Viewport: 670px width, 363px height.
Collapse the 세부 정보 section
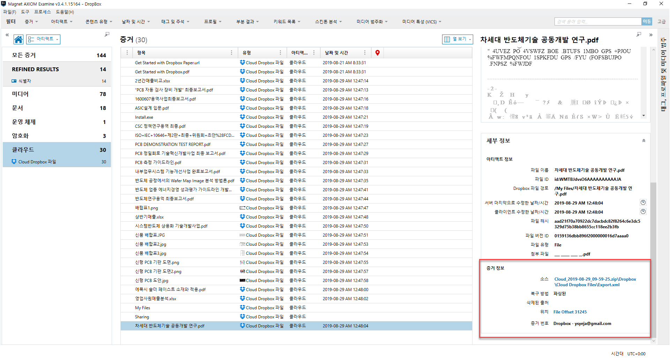click(643, 141)
